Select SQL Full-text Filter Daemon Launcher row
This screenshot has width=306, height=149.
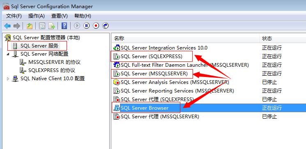tap(184, 65)
